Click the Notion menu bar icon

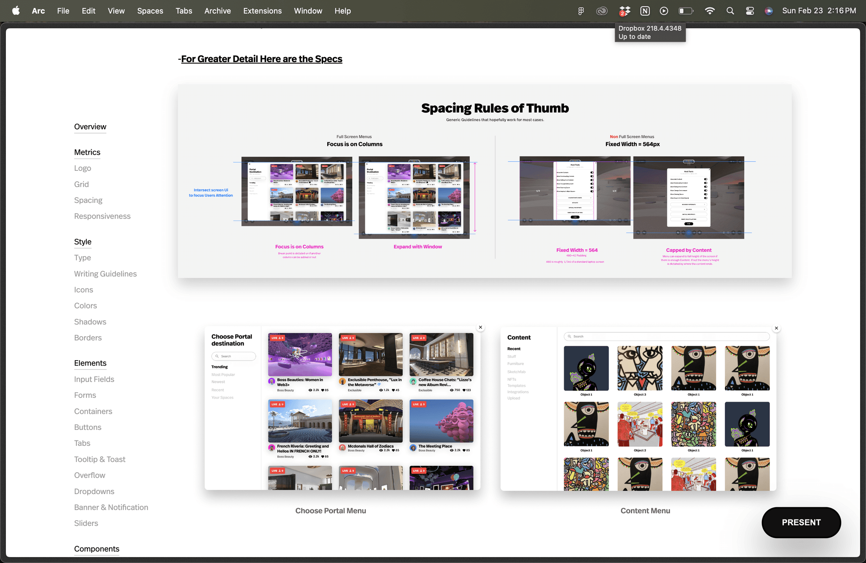point(645,11)
